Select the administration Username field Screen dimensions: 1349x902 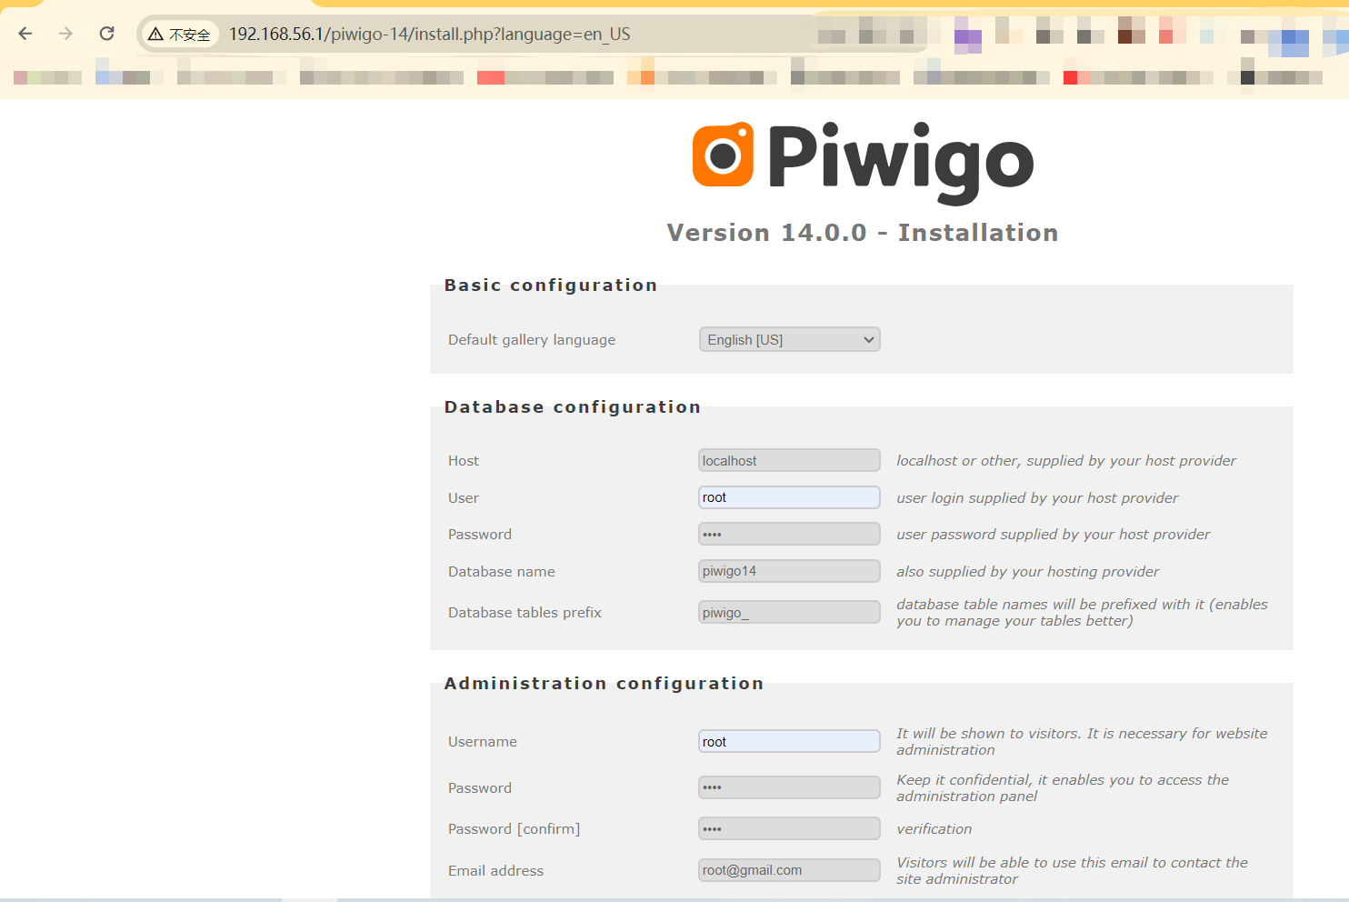pyautogui.click(x=788, y=741)
